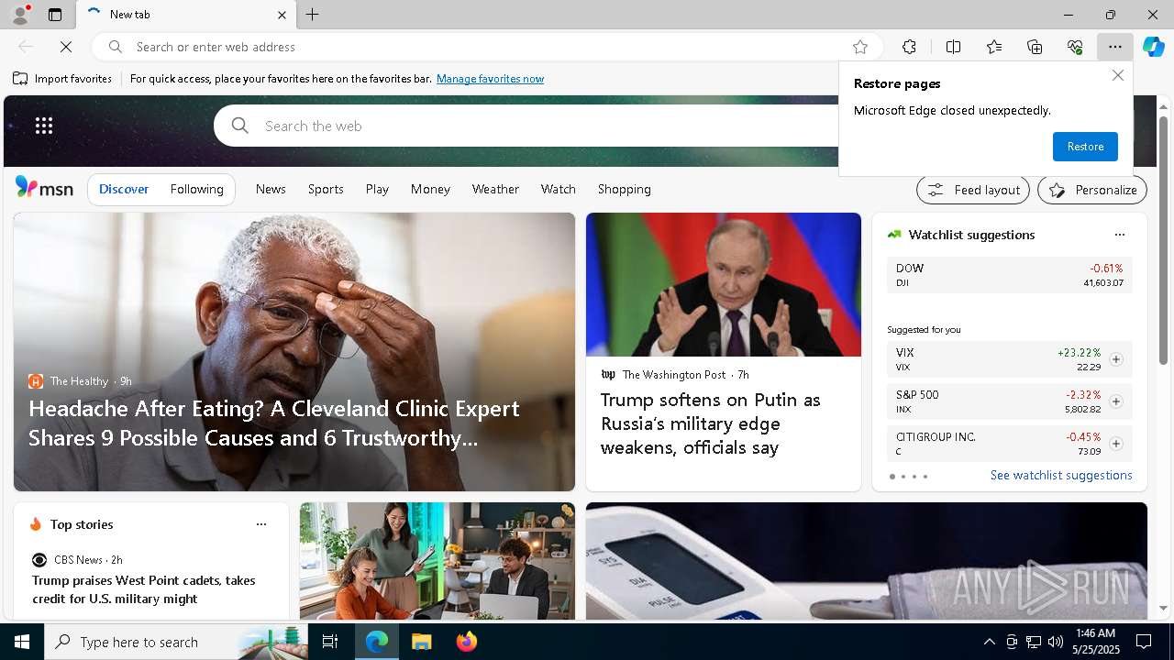Open Windows Start menu
Screen dimensions: 1174x660
pos(22,642)
